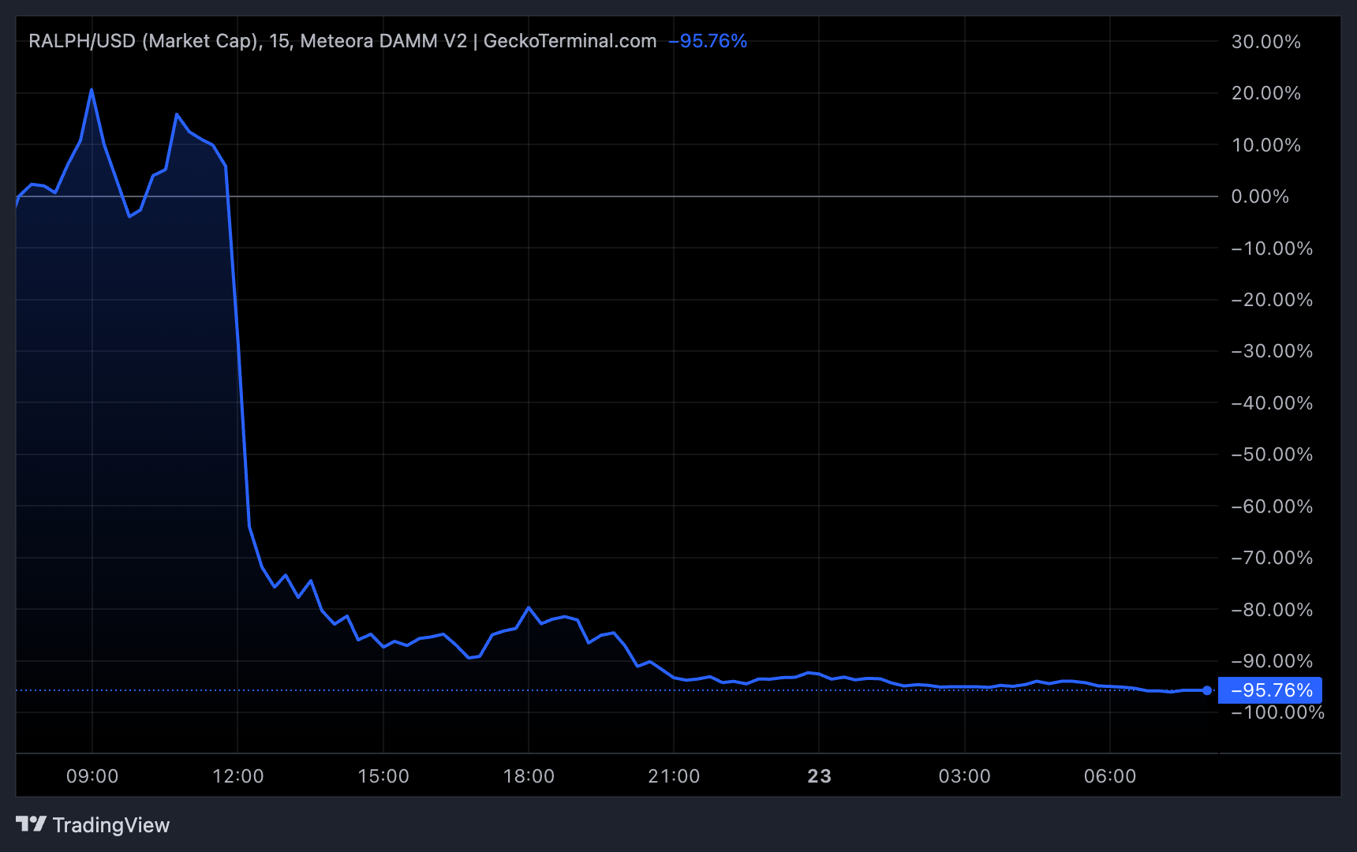1357x852 pixels.
Task: Select the bold 23 date label on timeline
Action: (x=819, y=775)
